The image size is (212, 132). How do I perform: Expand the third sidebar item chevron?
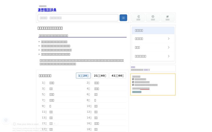point(169,48)
